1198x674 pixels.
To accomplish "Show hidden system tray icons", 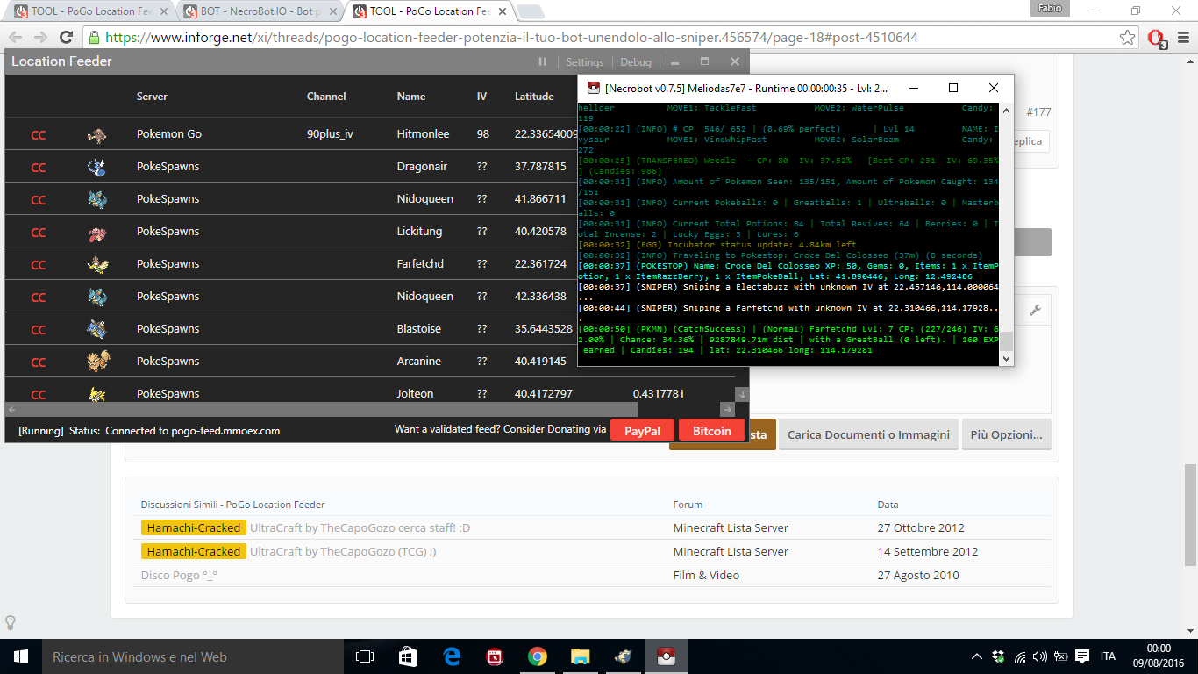I will coord(977,656).
